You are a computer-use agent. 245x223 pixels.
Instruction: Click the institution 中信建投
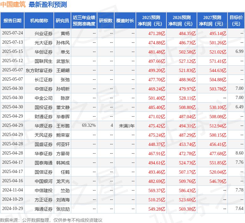point(44,191)
